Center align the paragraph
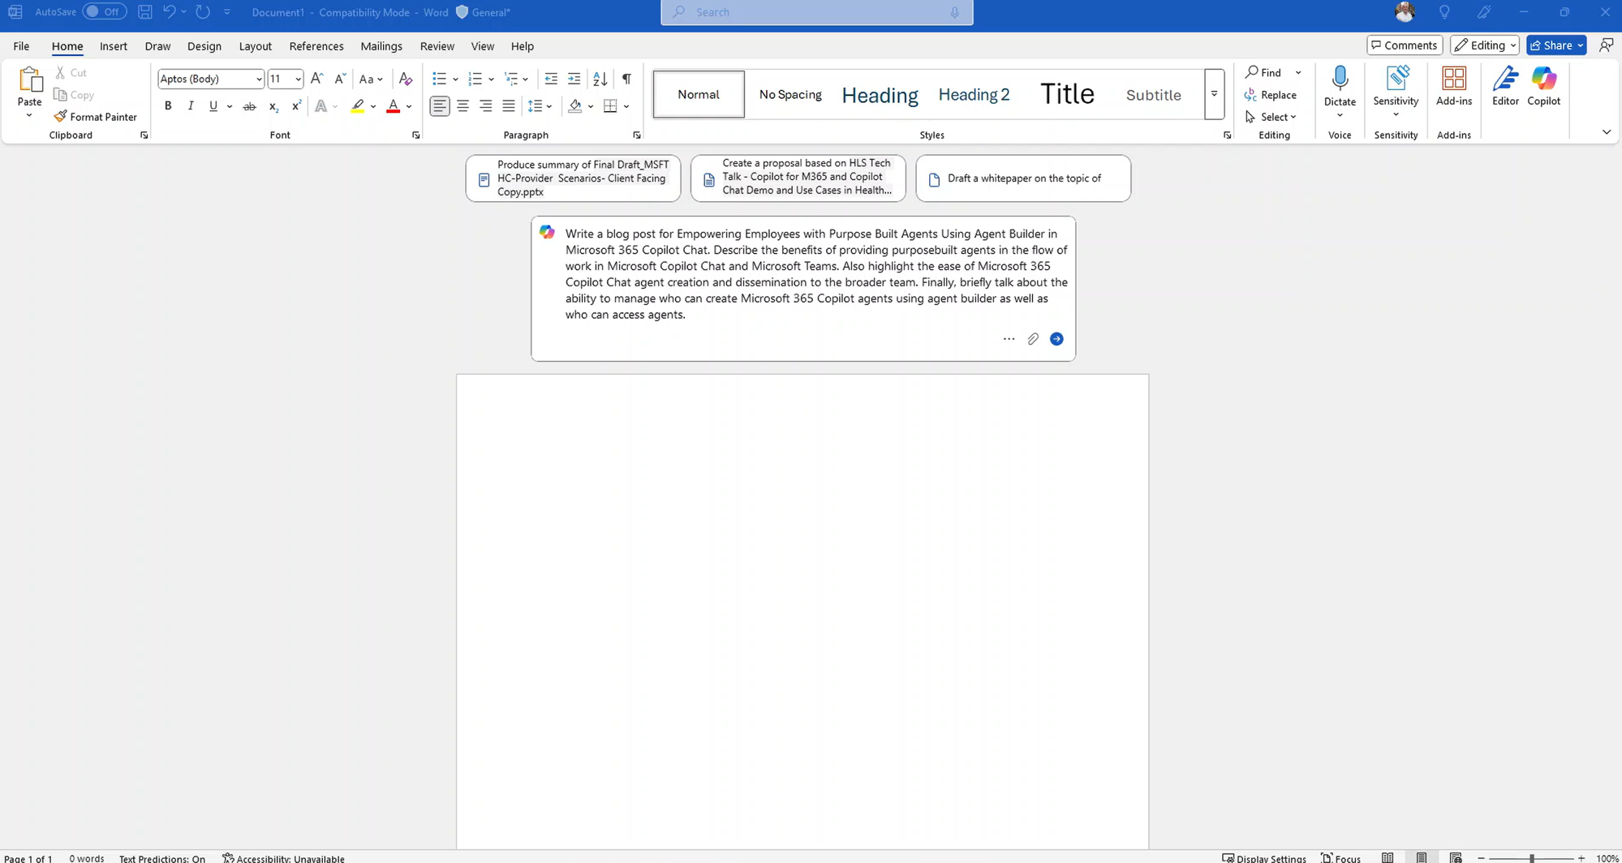Screen dimensions: 1622x863 (x=463, y=106)
